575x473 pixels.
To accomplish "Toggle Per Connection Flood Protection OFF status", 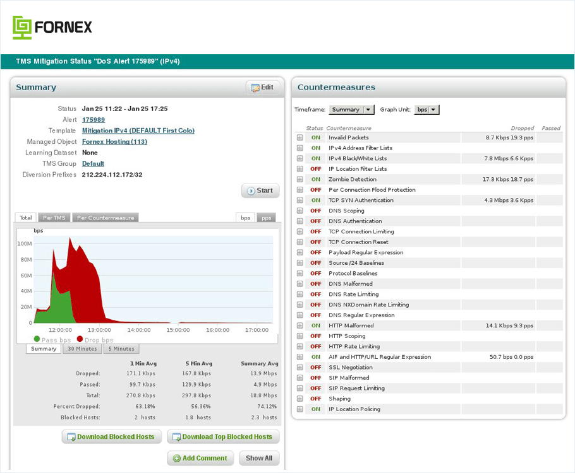I will (316, 190).
